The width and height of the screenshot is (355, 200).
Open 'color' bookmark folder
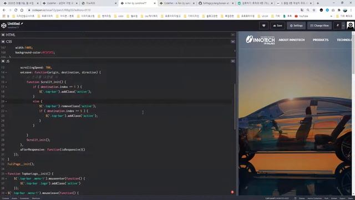(119, 16)
